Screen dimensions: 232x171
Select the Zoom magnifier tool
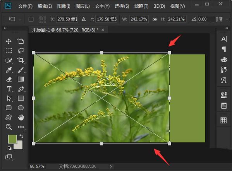[9, 127]
